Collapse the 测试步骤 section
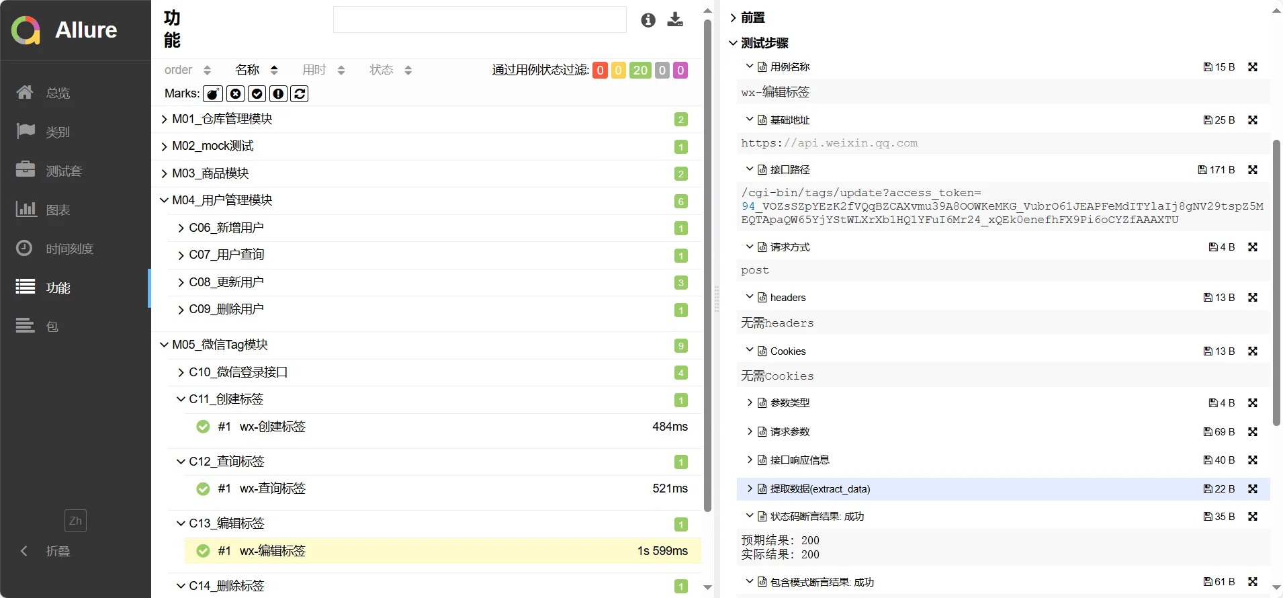The image size is (1283, 598). (x=758, y=43)
